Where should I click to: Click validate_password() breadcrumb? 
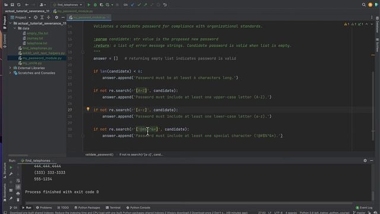(x=99, y=155)
